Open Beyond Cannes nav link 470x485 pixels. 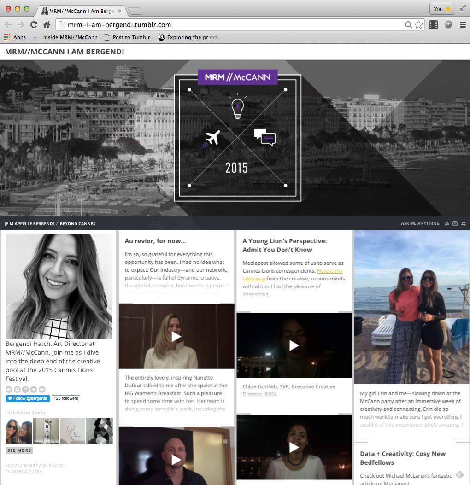78,224
